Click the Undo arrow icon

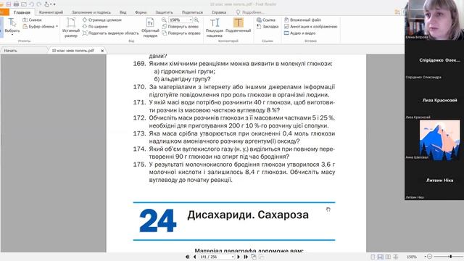31,4
